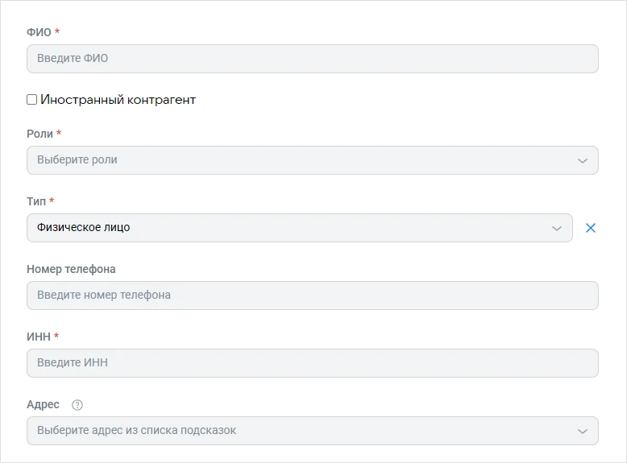The height and width of the screenshot is (463, 627).
Task: Focus the Введите номер телефона field
Action: tap(313, 296)
